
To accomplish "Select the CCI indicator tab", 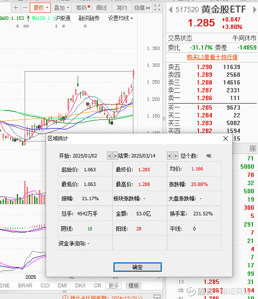I will 45,285.
